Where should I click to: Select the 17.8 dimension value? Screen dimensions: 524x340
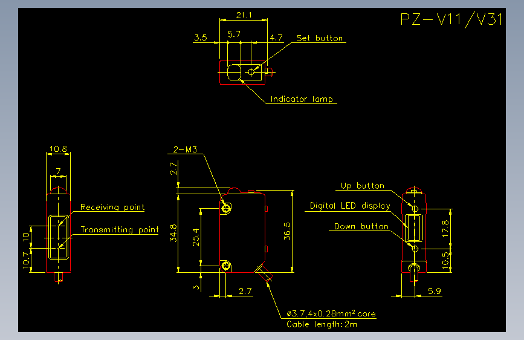tap(445, 229)
